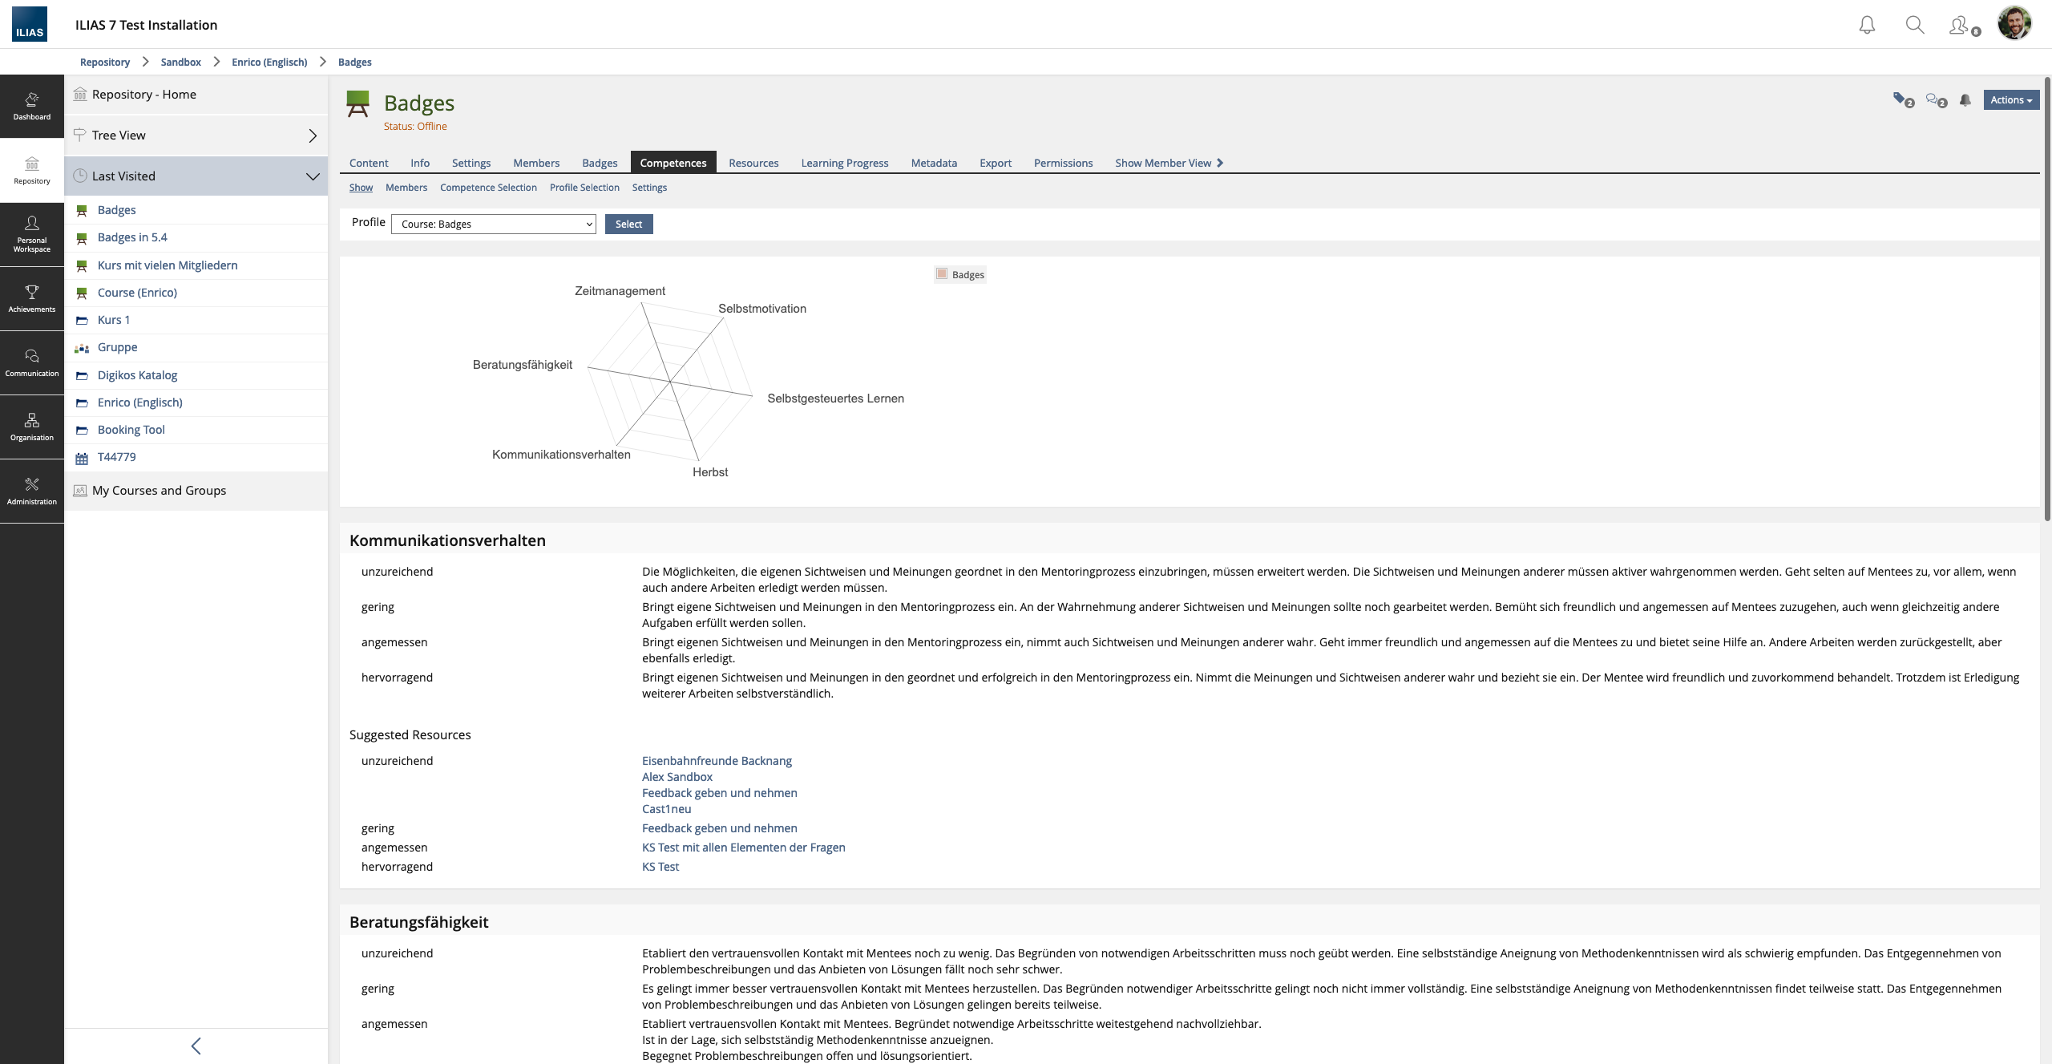
Task: Open the comments icon beside Actions
Action: click(1935, 100)
